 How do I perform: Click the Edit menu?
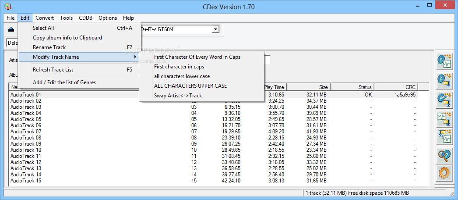[x=25, y=18]
